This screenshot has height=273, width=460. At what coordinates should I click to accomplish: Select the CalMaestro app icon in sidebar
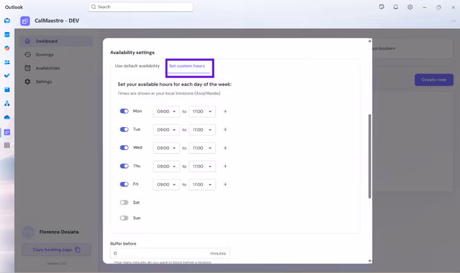pos(7,132)
